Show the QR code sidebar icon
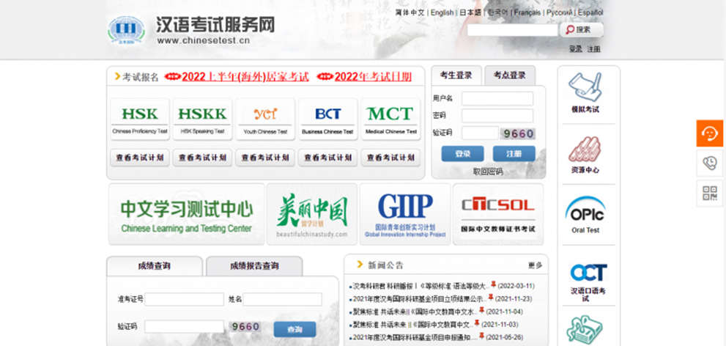Screen dimensions: 726x346 coord(709,193)
